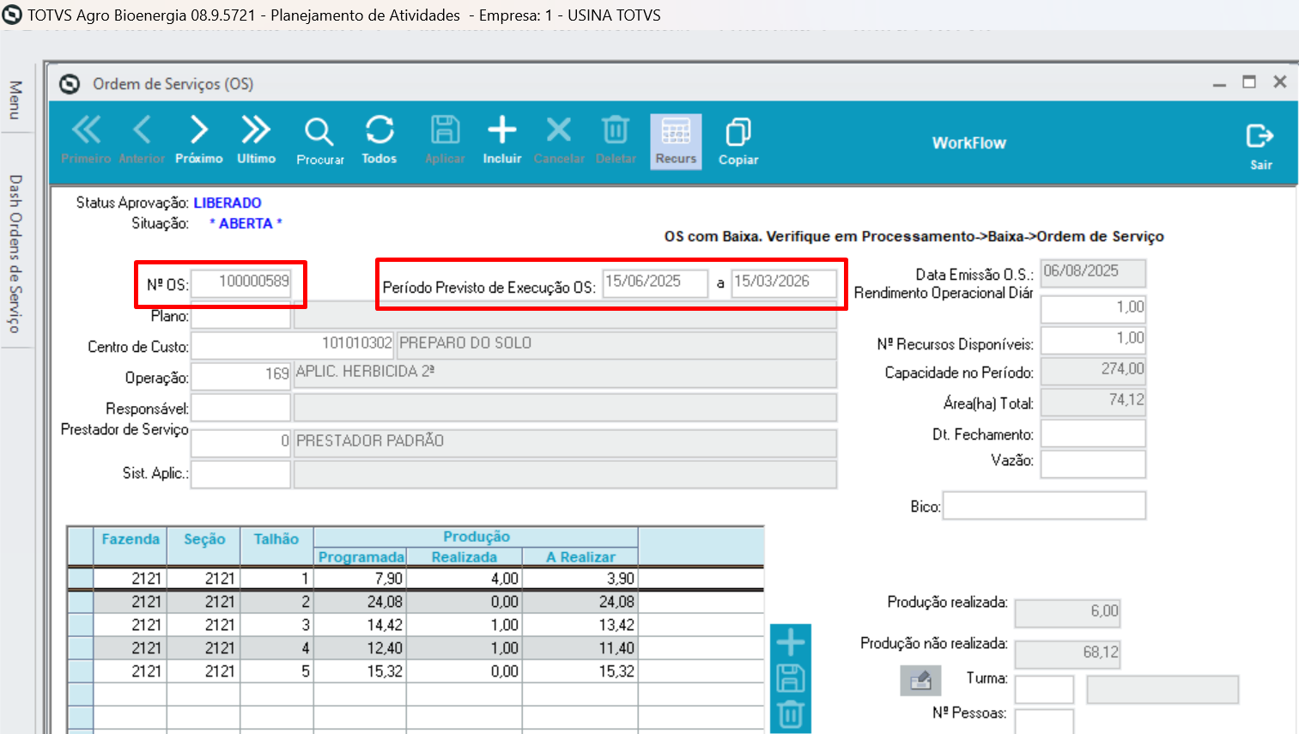Viewport: 1299px width, 734px height.
Task: Click the Produção não realizada value 68,12
Action: tap(1067, 653)
